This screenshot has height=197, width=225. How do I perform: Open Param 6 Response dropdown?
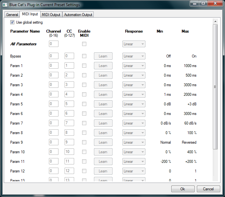coord(134,114)
